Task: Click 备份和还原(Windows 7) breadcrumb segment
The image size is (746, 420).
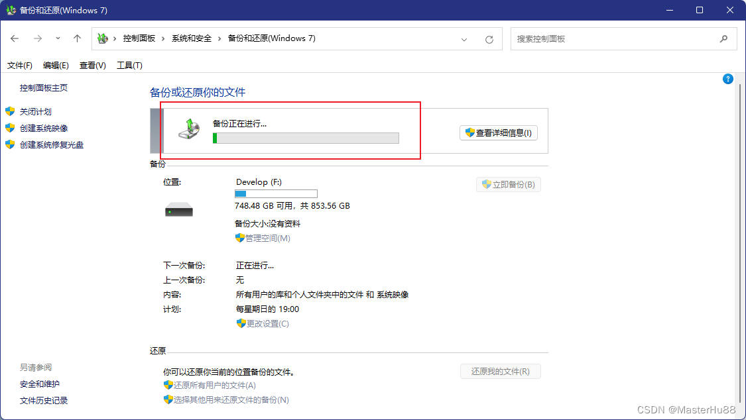Action: 272,38
